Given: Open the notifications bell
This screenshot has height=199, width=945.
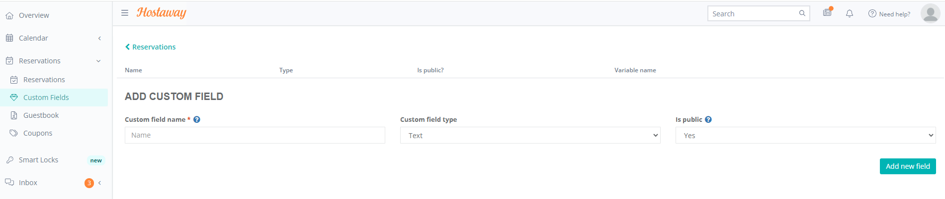Looking at the screenshot, I should click(x=850, y=13).
